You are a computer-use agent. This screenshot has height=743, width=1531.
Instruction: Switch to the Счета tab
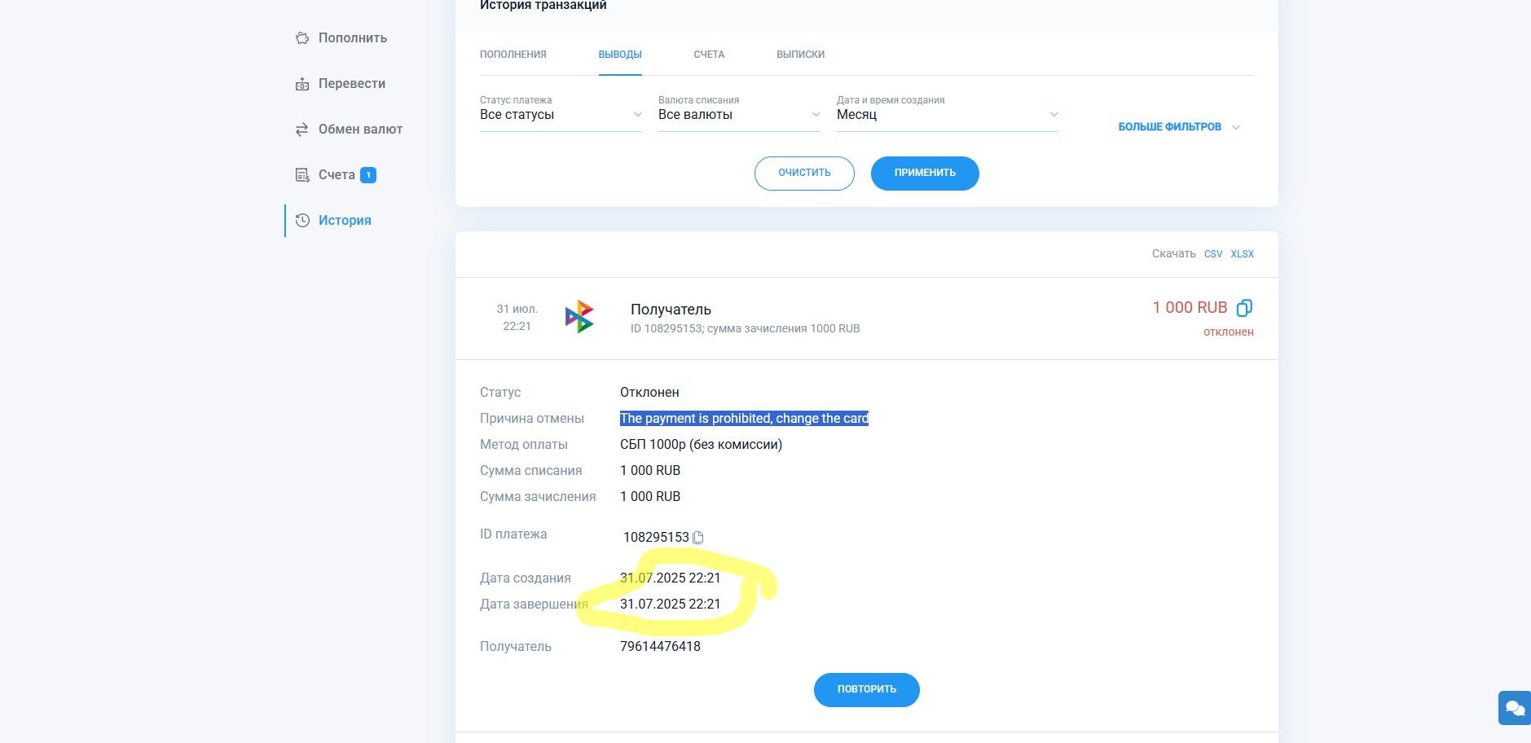pos(709,55)
